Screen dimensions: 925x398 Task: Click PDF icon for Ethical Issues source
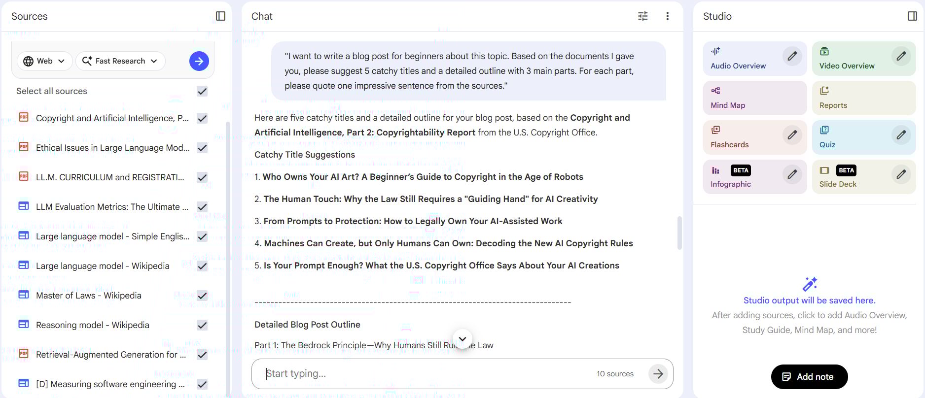[24, 147]
